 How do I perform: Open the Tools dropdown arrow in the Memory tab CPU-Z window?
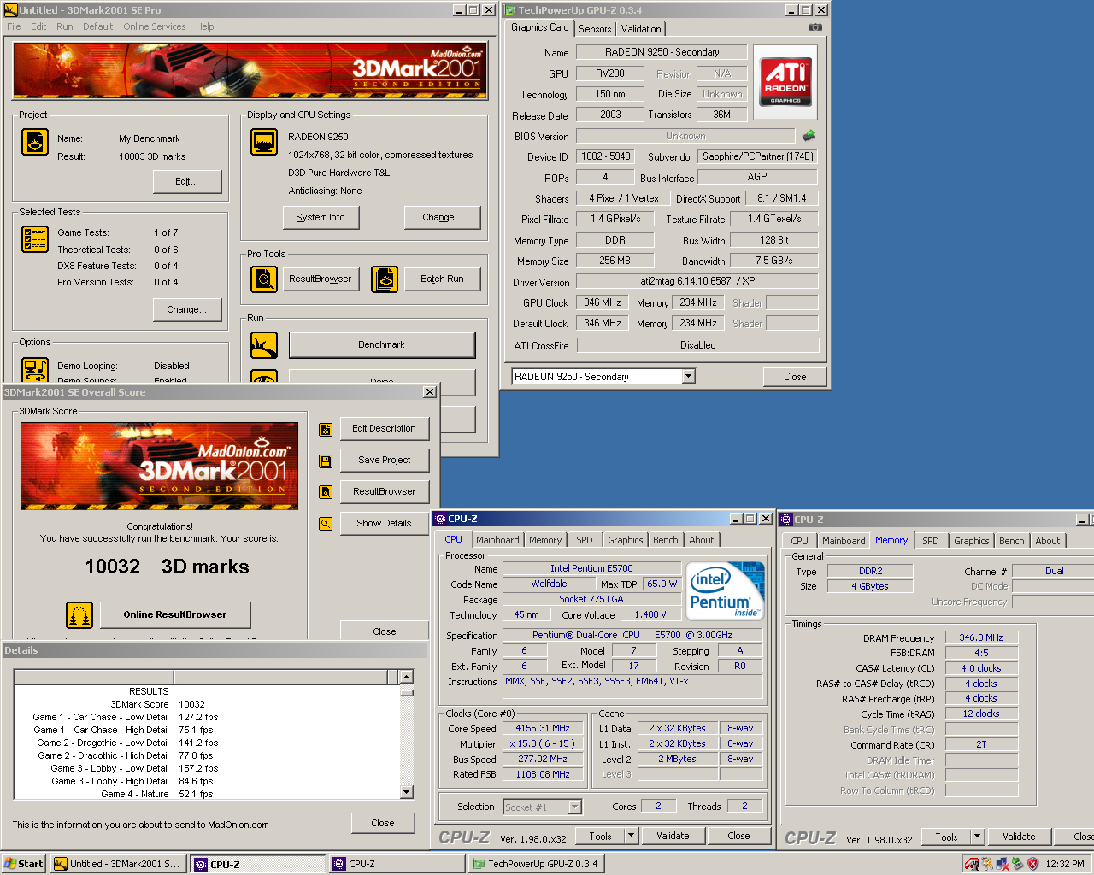pyautogui.click(x=978, y=837)
